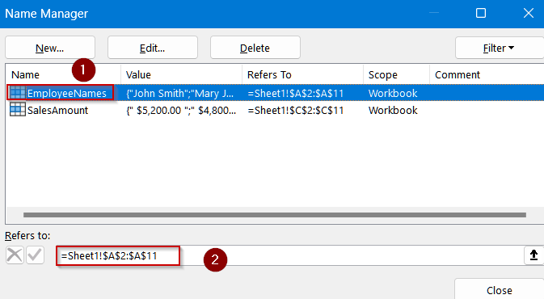Click the $5,200.00 value cell
Image resolution: width=544 pixels, height=299 pixels.
pos(181,110)
